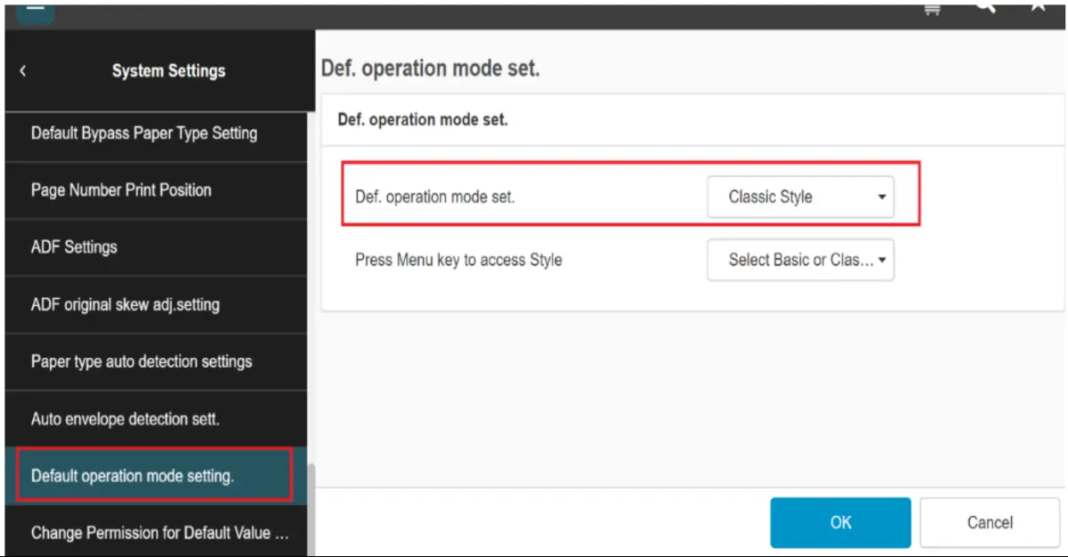Open Page Number Print Position
The width and height of the screenshot is (1068, 557).
point(121,190)
